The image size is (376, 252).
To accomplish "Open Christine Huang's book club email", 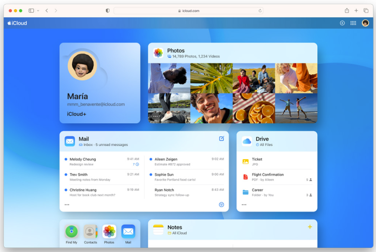I will point(102,192).
